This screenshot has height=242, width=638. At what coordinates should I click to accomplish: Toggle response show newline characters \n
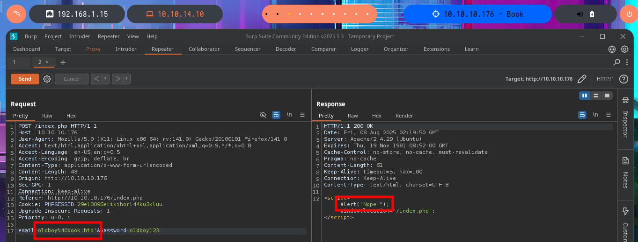tap(595, 115)
